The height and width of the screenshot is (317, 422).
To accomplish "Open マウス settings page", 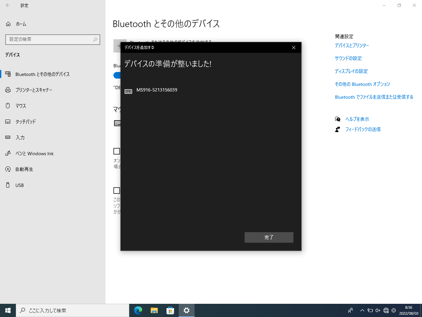I will click(21, 106).
